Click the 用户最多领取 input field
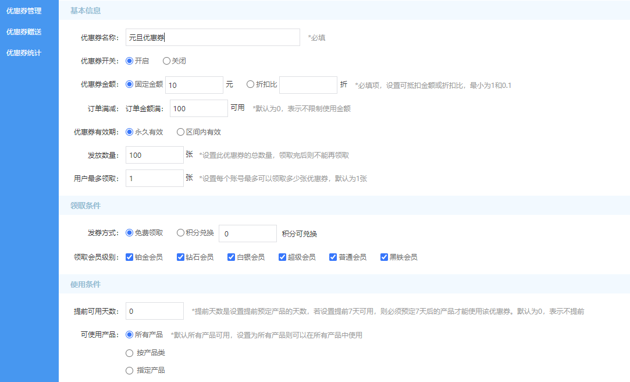630x382 pixels. pos(154,178)
